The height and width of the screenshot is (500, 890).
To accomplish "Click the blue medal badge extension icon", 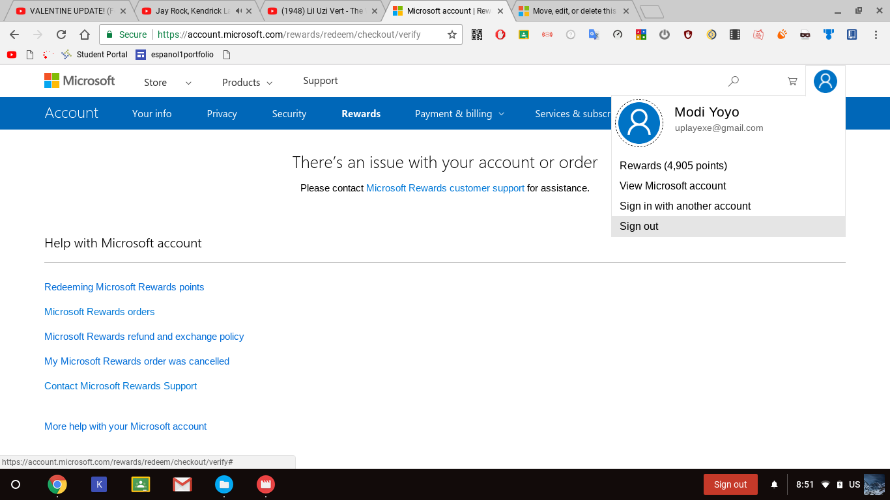I will [x=829, y=35].
